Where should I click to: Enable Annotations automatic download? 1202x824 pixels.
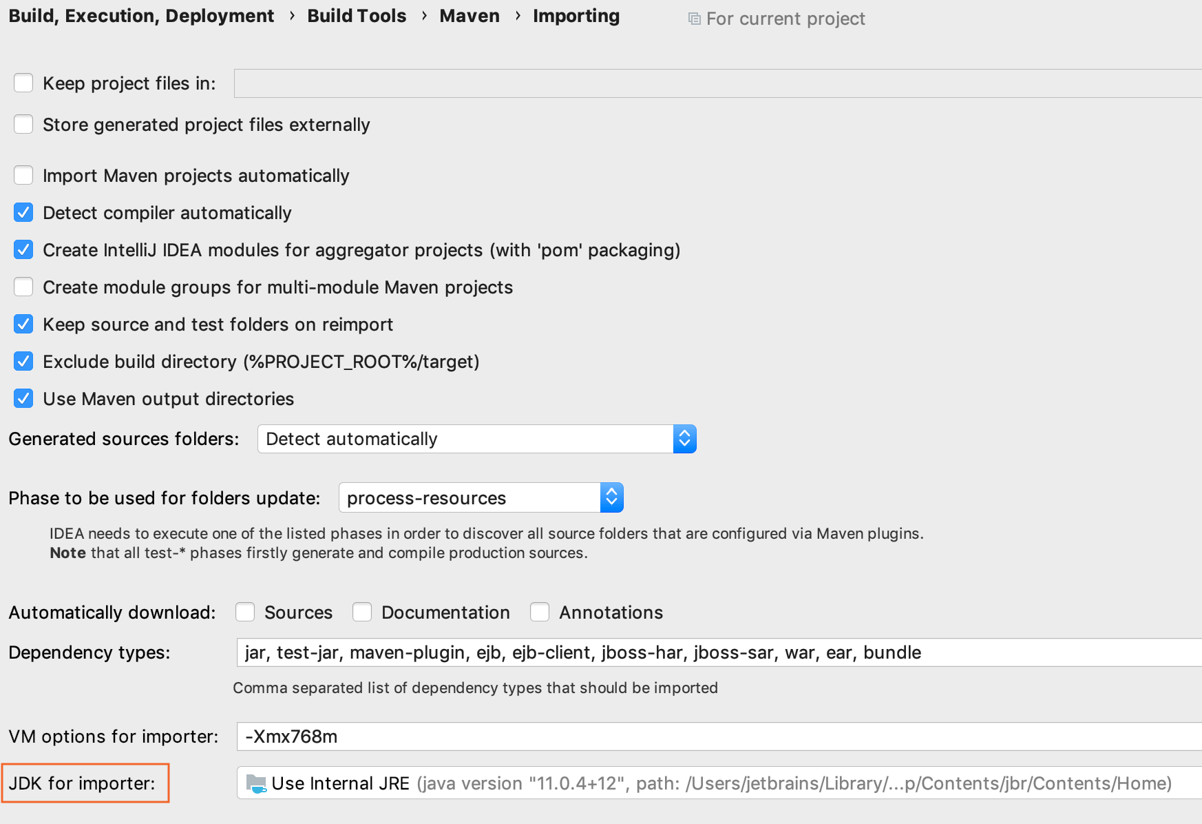tap(540, 612)
